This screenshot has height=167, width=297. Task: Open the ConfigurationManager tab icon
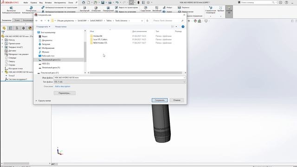tap(17, 28)
